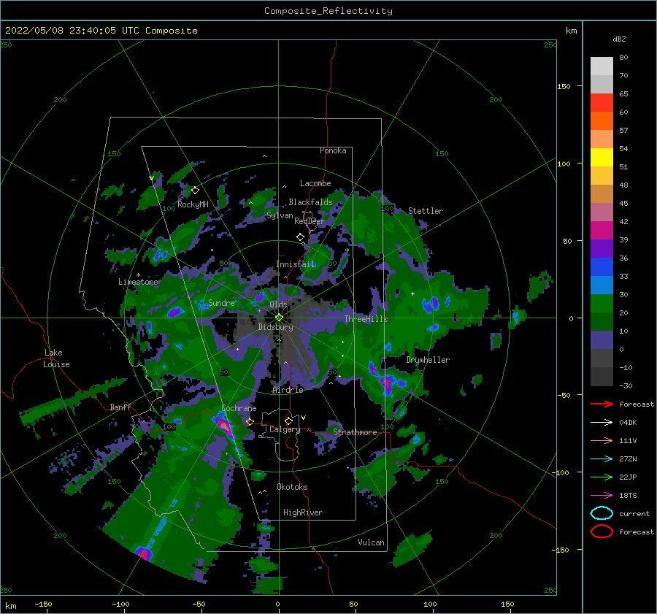Click the purple 36-39 dBZ legend swatch
Screen dimensions: 657x614
click(x=602, y=248)
